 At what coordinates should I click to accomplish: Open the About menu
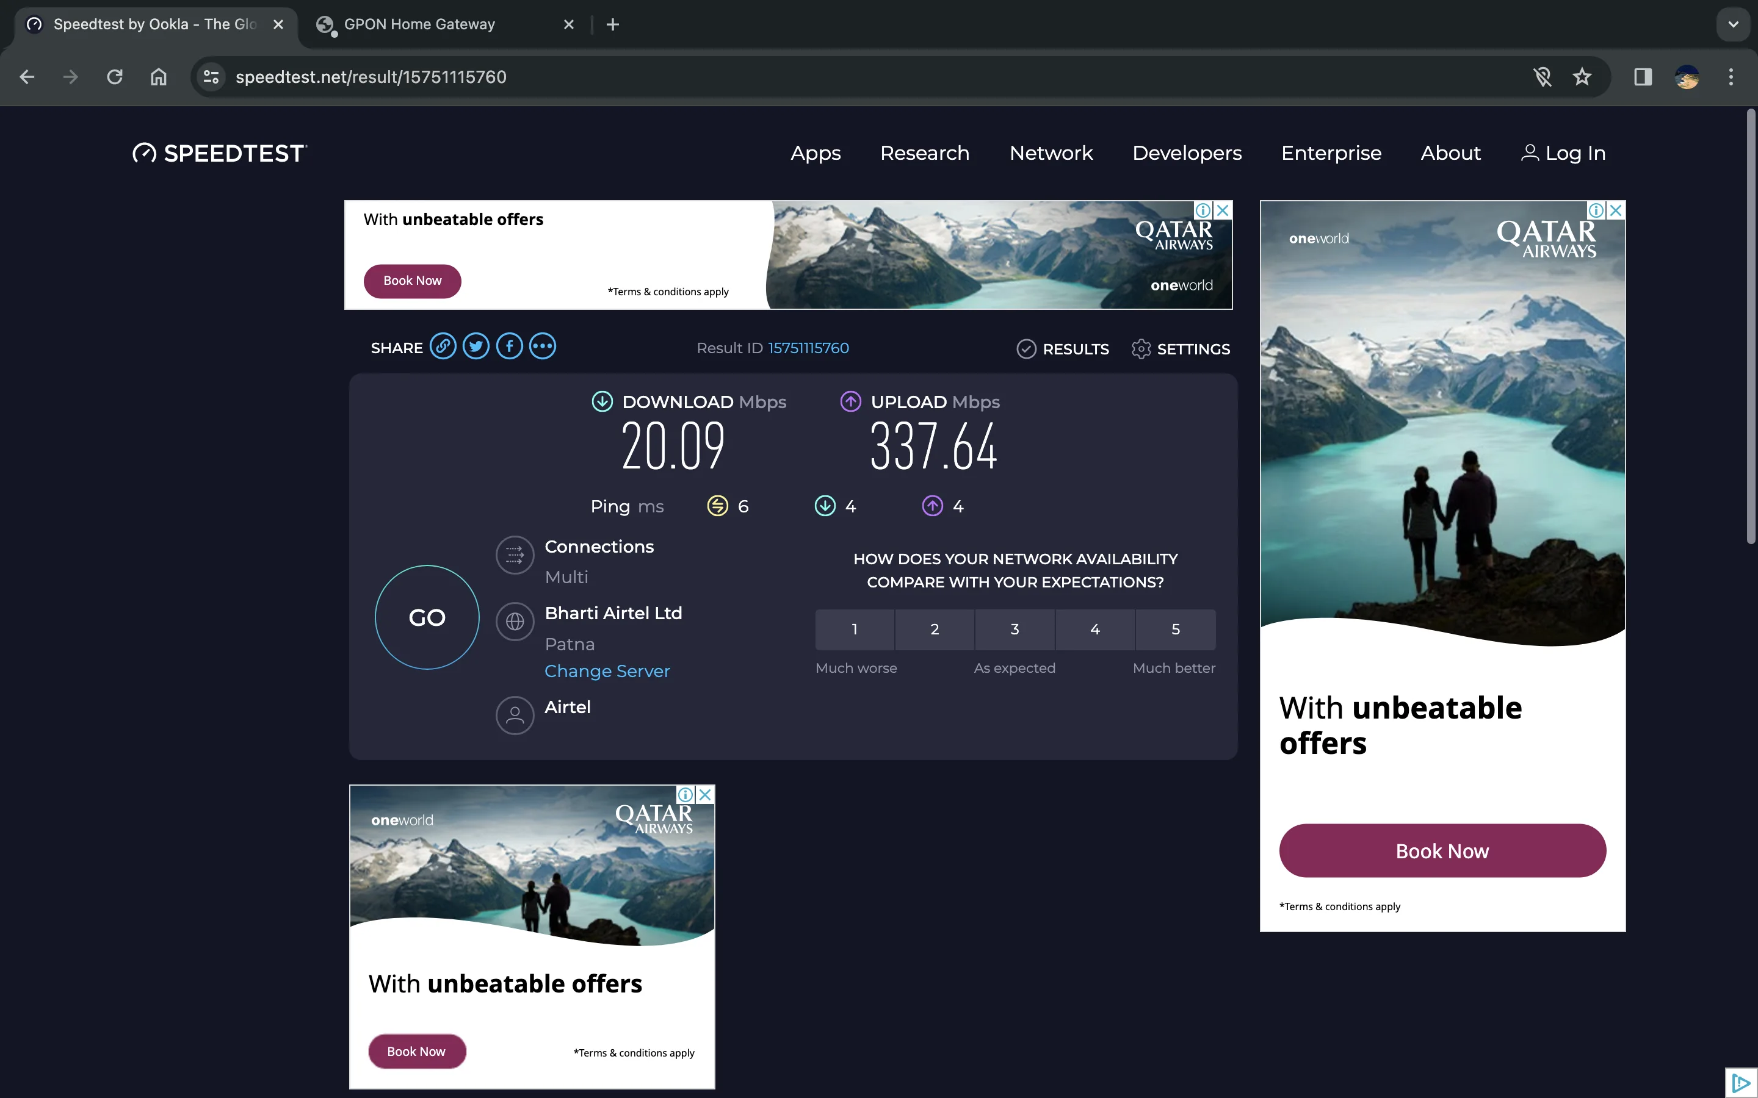click(1451, 153)
